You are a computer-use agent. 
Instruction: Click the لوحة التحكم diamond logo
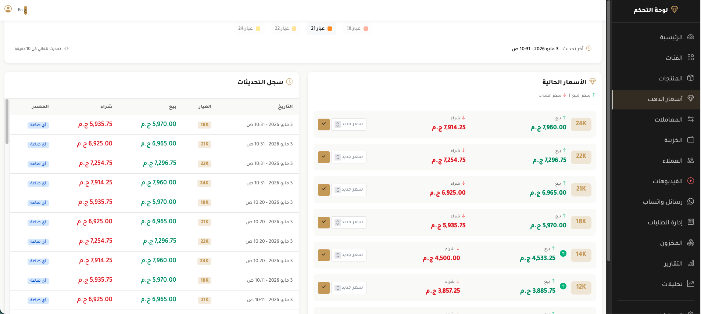674,10
